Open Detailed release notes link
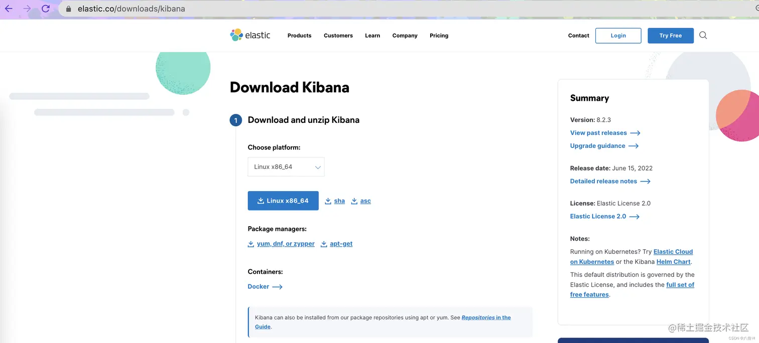 pos(603,181)
